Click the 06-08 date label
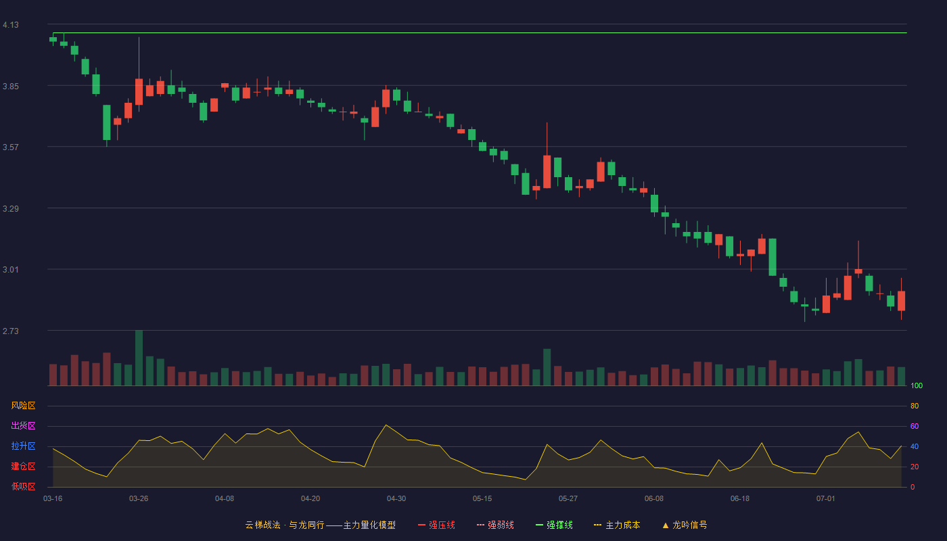Image resolution: width=947 pixels, height=541 pixels. tap(654, 498)
